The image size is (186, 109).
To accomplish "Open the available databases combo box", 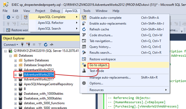I will point(24,24).
